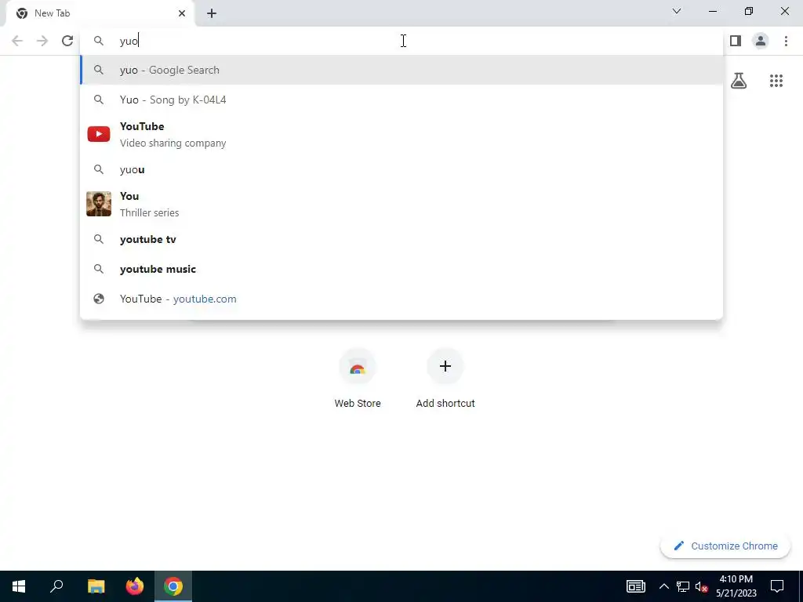Click the red YouTube logo icon

pos(99,134)
